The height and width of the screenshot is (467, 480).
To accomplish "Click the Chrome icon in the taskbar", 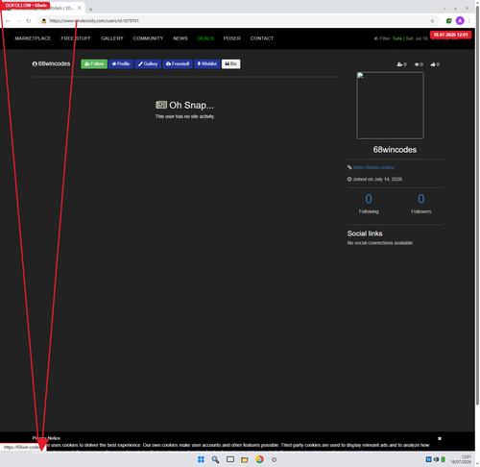I will (x=259, y=459).
